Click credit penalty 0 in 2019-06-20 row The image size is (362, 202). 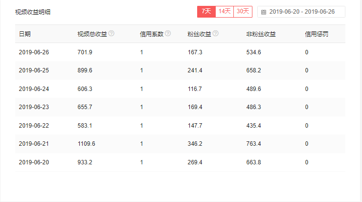click(307, 162)
